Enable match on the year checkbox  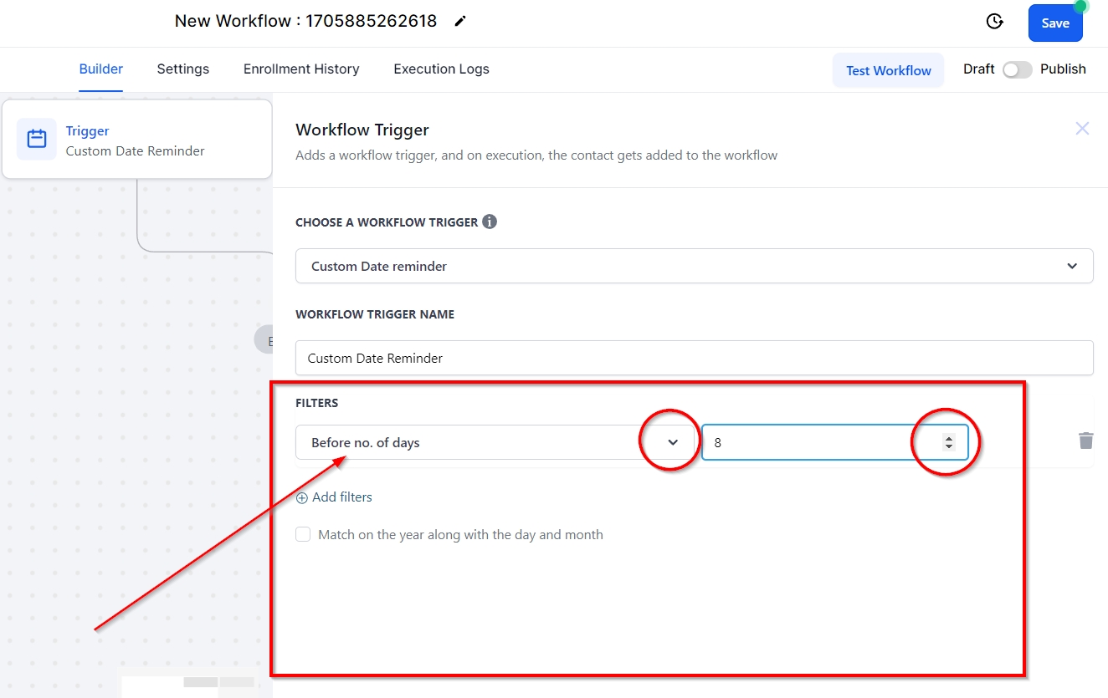pos(303,534)
